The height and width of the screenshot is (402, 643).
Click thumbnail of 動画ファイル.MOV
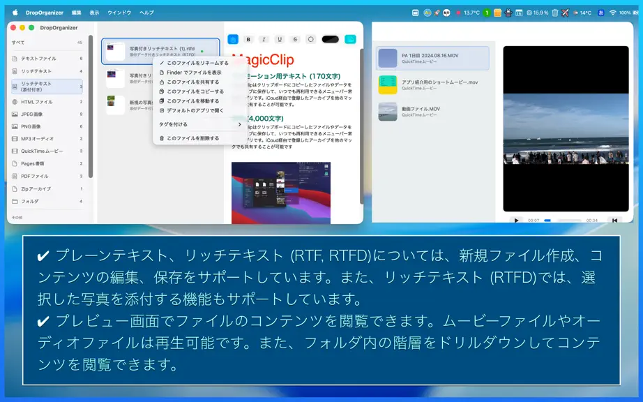(x=388, y=112)
